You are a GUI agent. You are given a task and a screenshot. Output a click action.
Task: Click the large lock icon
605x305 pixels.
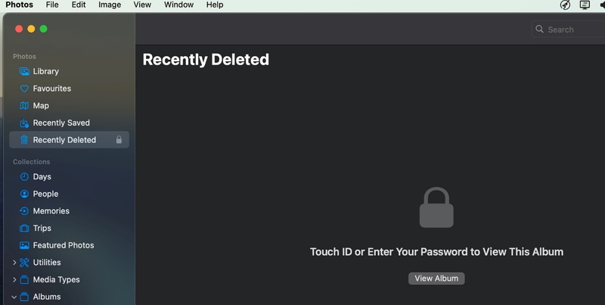click(x=436, y=208)
